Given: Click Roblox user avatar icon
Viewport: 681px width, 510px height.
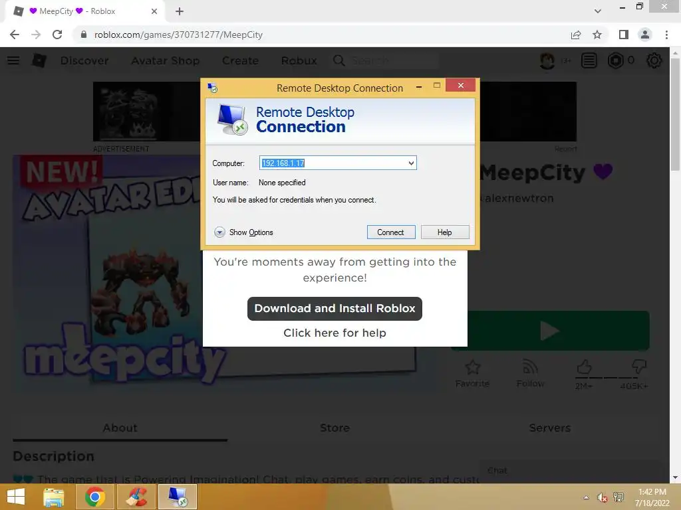Looking at the screenshot, I should [x=547, y=60].
